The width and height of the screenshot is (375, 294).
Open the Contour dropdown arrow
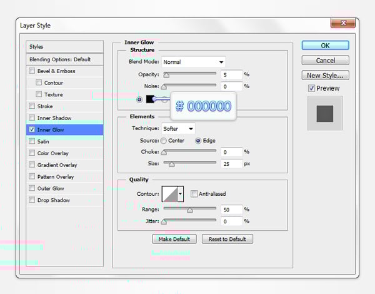181,194
